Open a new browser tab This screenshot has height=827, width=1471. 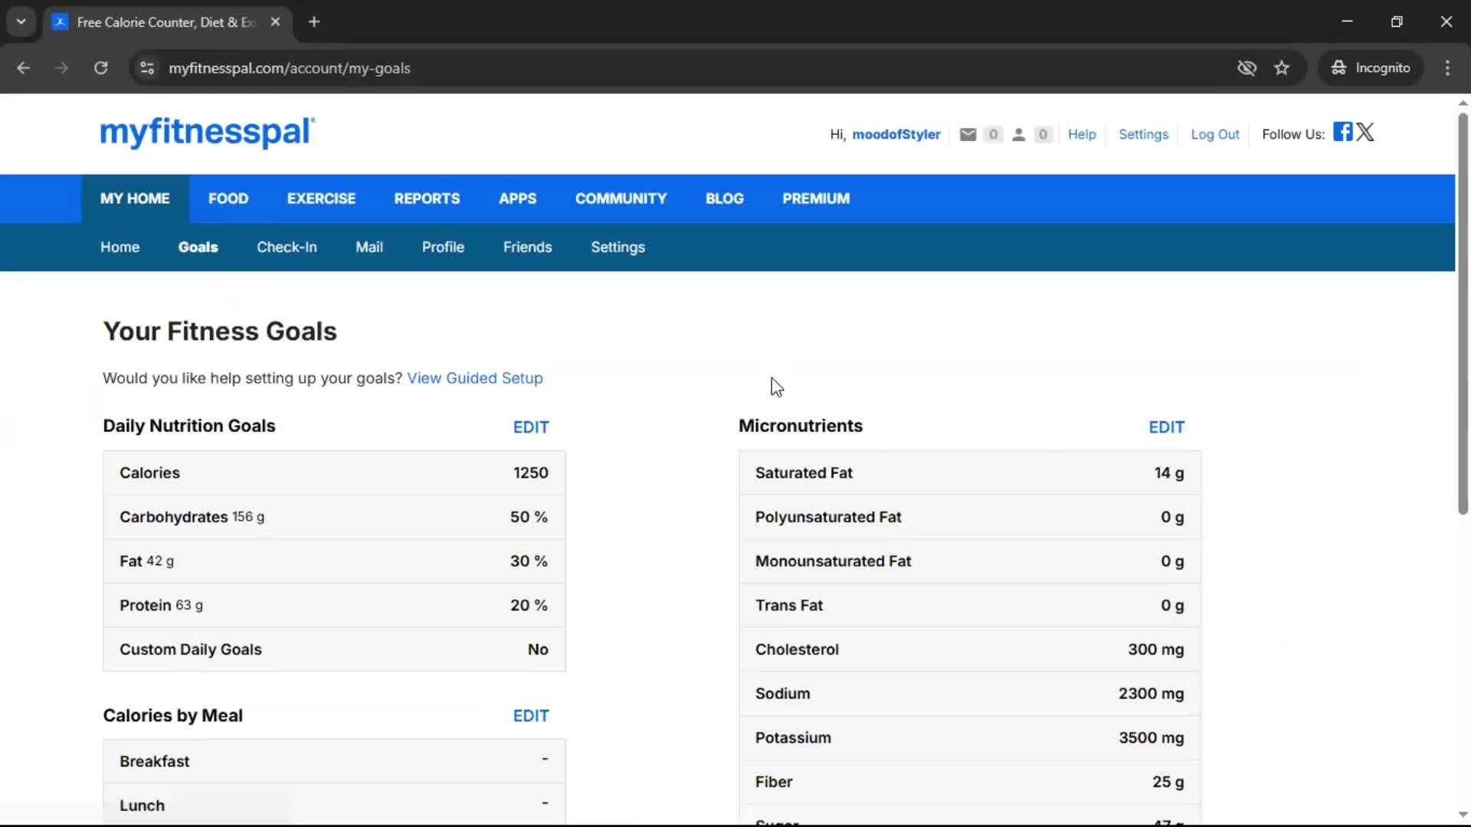(x=314, y=21)
